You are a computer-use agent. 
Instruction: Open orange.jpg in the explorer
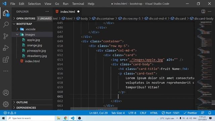[x=34, y=45]
